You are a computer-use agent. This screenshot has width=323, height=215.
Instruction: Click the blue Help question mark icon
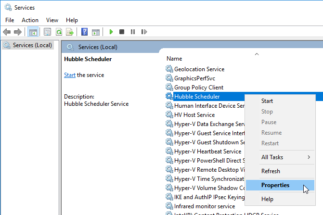pos(84,32)
